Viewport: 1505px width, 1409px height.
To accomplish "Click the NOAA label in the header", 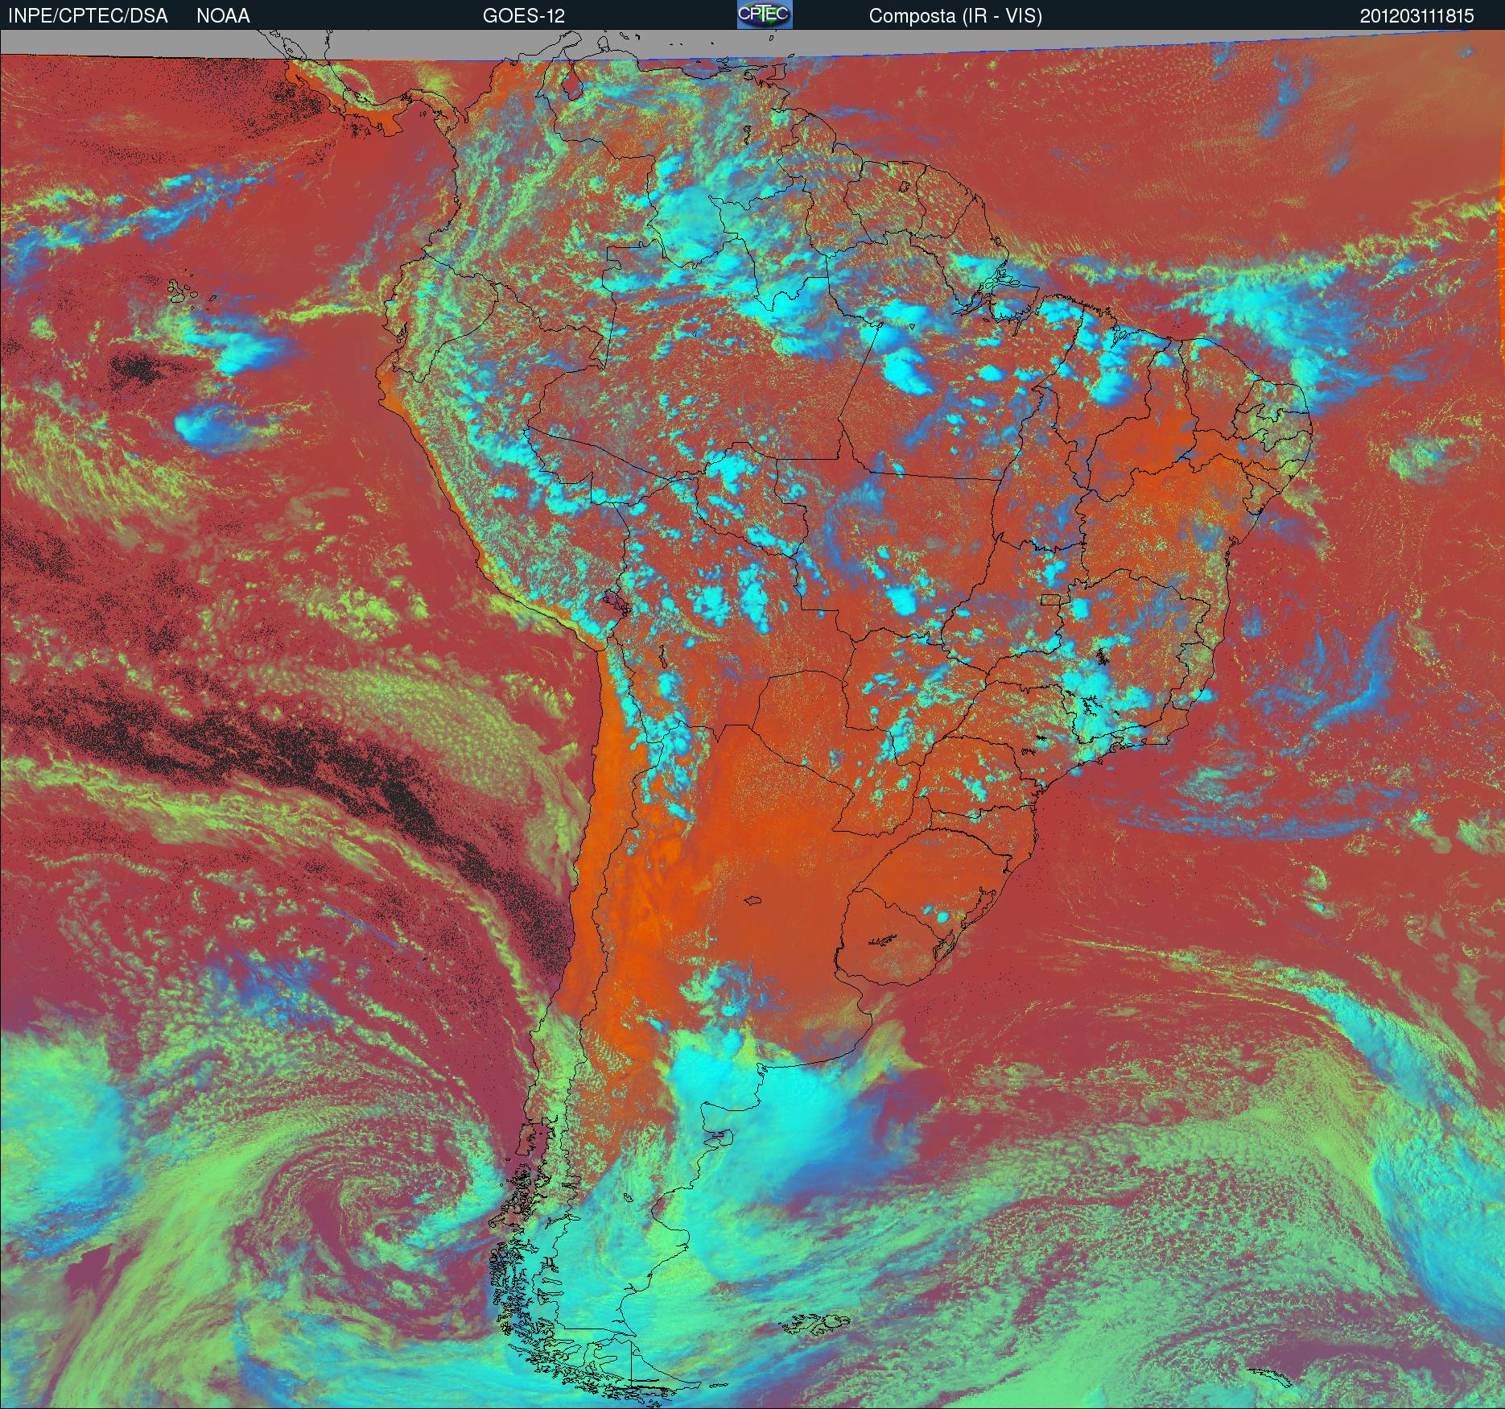I will point(223,16).
